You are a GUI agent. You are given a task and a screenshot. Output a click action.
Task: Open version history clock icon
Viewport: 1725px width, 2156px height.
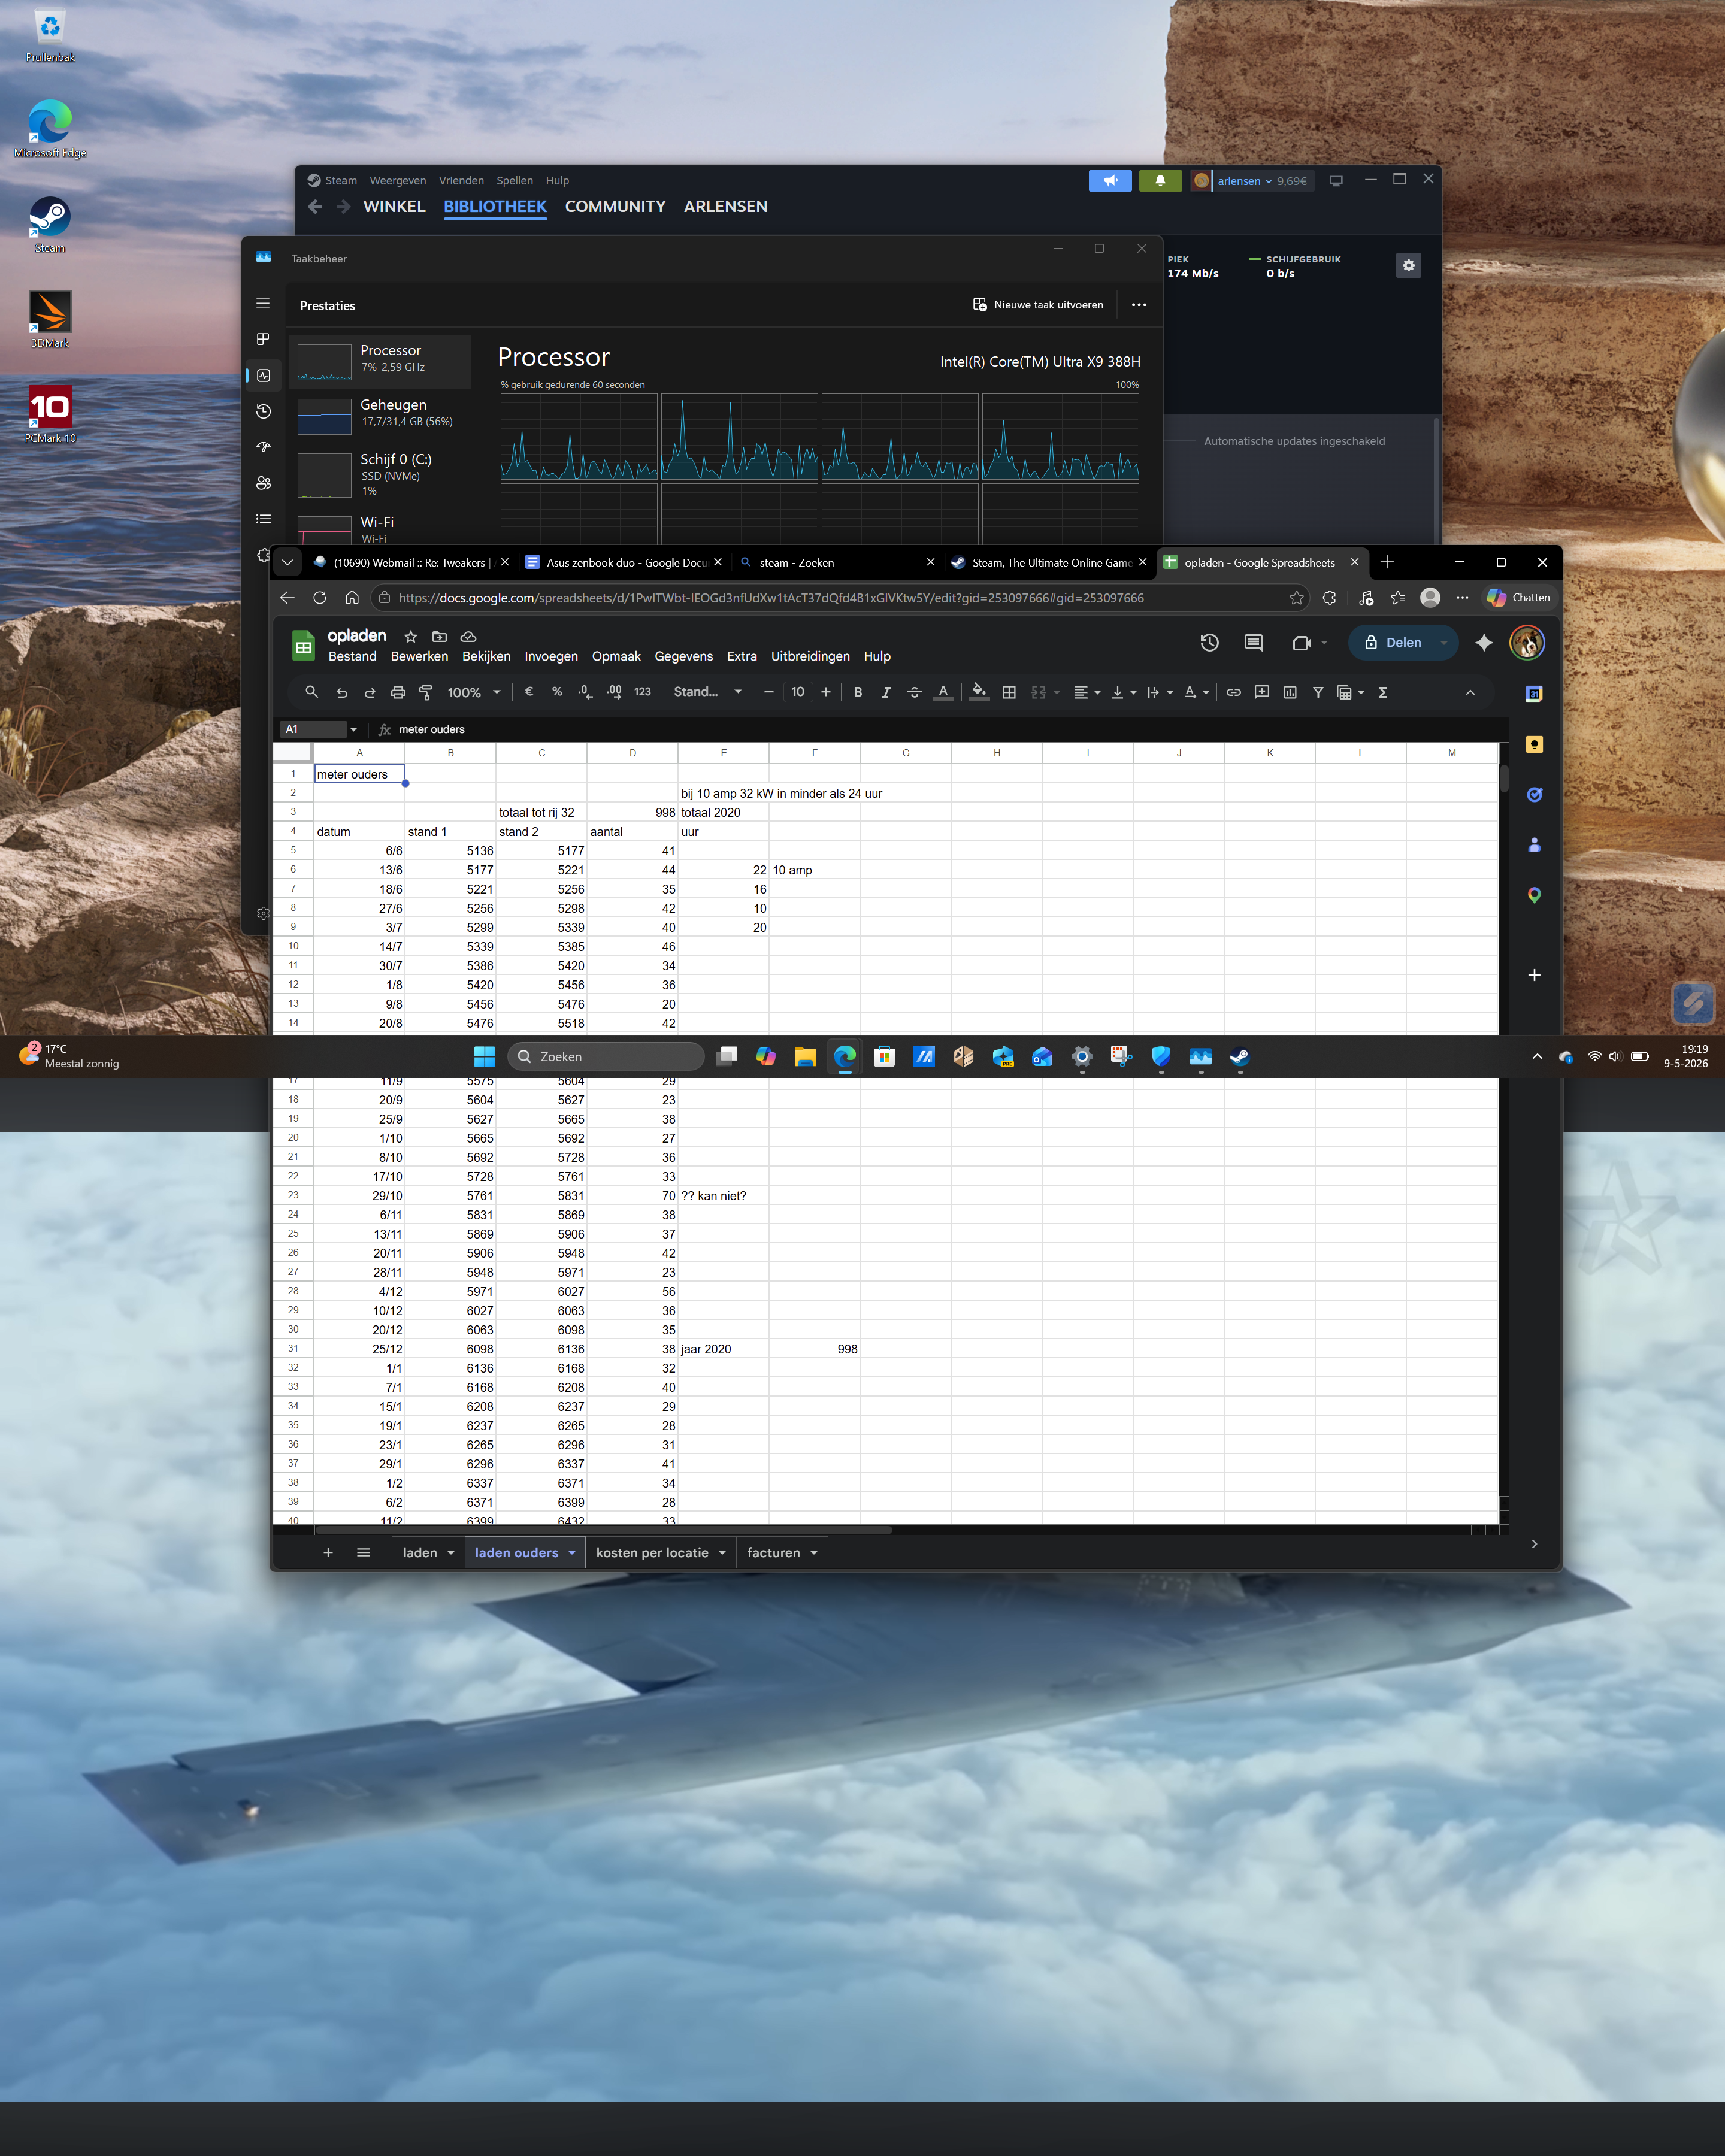1209,643
